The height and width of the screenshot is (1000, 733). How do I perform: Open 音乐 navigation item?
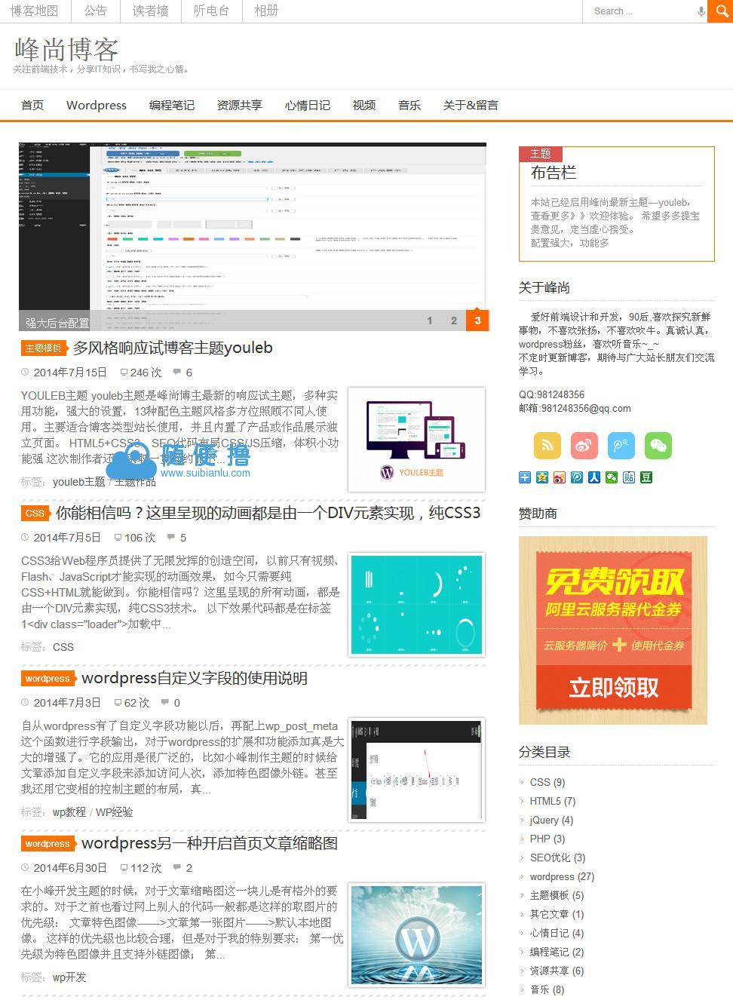pyautogui.click(x=409, y=105)
